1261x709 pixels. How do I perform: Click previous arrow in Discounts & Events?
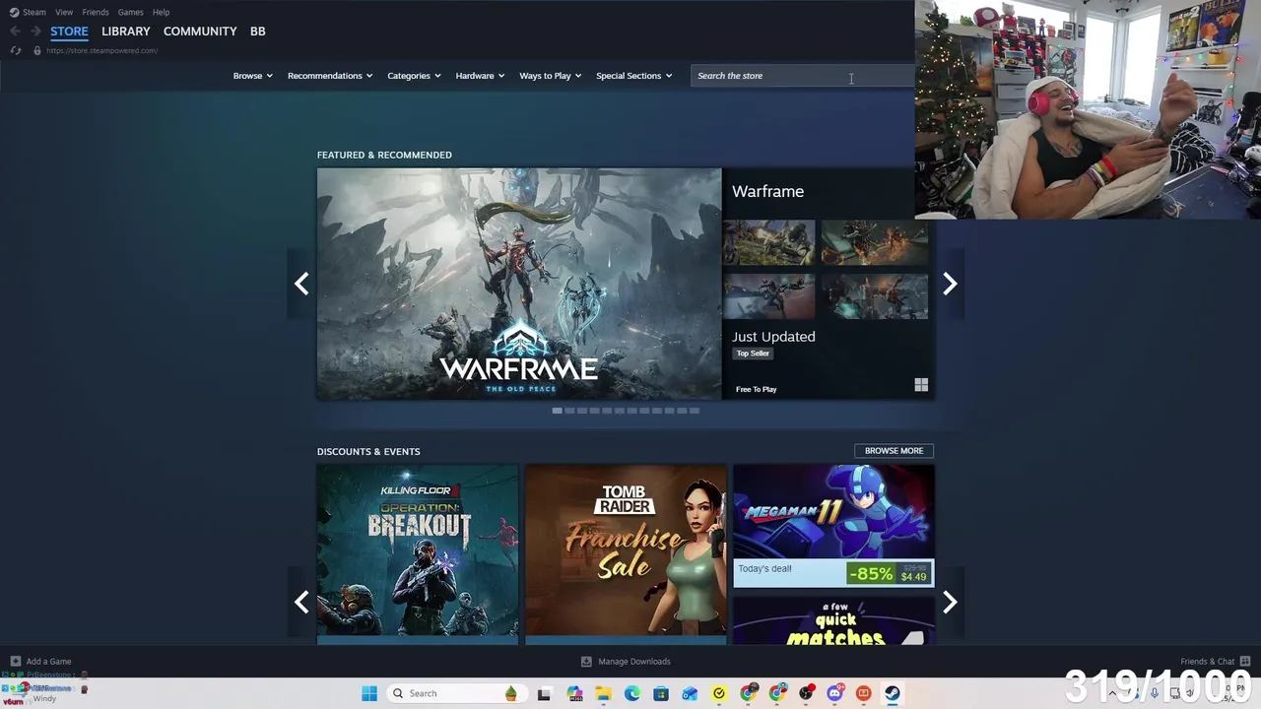301,602
